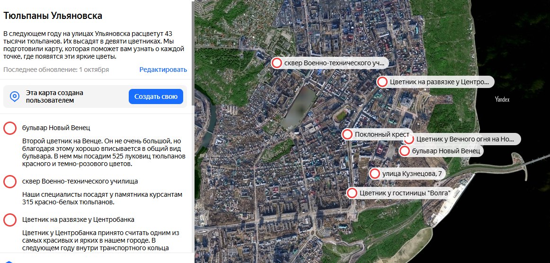
Task: Click the blue location pin icon in banner
Action: (x=15, y=96)
